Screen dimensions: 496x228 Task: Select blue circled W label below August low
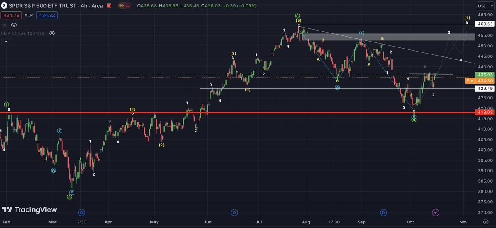[x=337, y=87]
